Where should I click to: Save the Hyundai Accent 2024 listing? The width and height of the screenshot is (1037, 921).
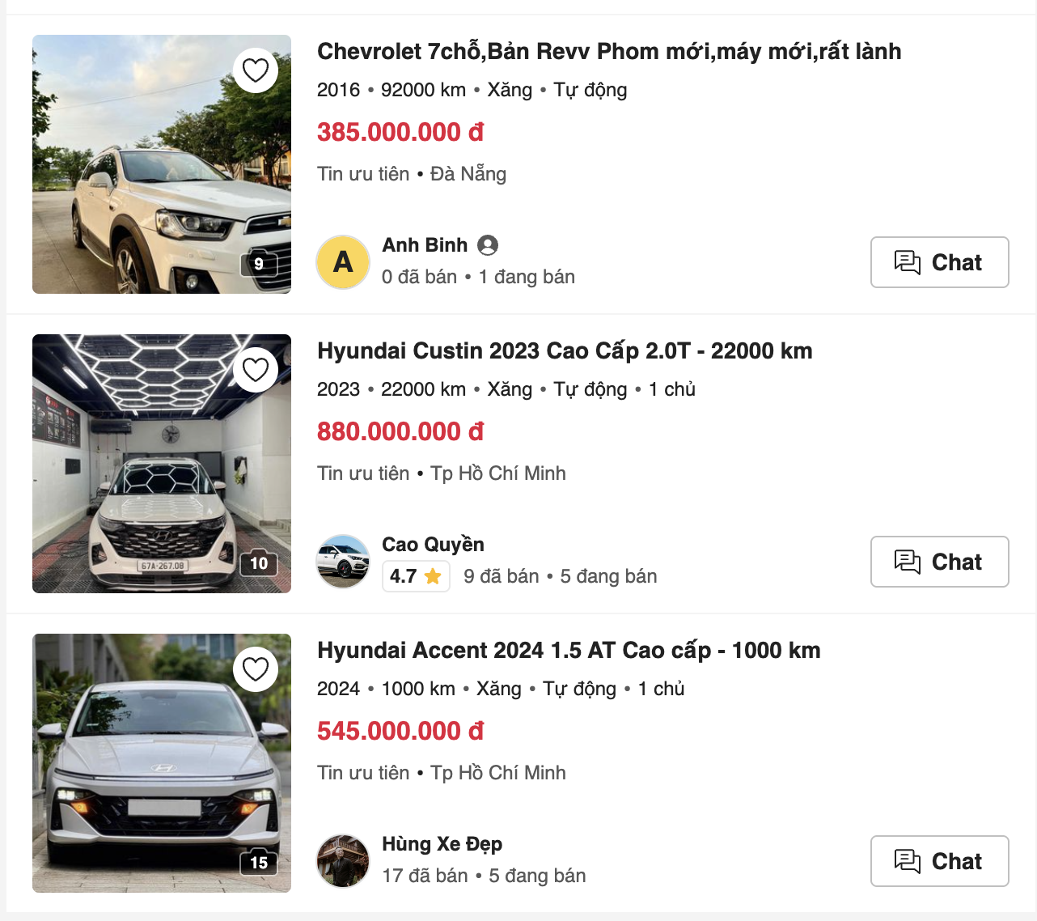[256, 670]
